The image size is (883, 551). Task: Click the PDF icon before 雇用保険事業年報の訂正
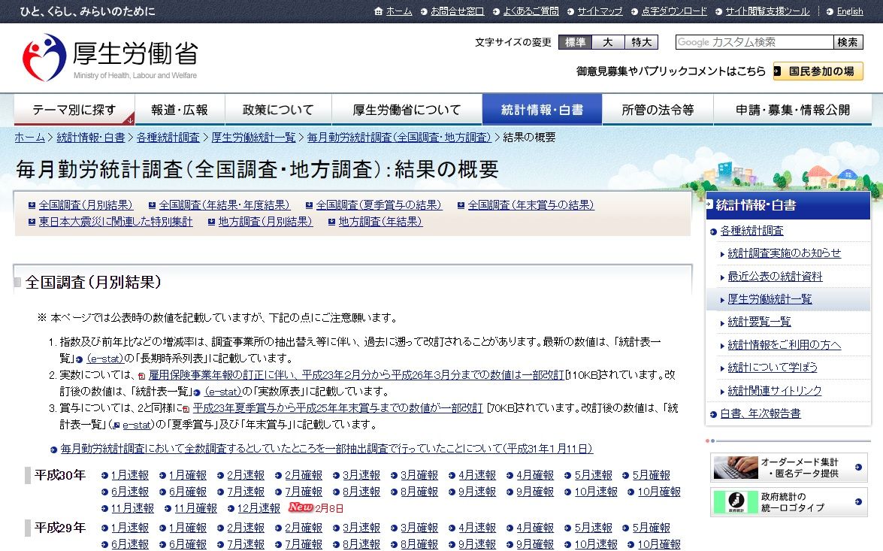[x=141, y=375]
